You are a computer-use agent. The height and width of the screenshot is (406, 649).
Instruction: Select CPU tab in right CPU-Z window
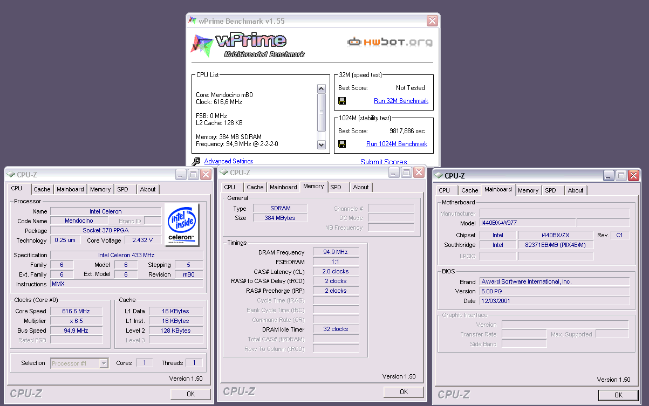point(445,190)
